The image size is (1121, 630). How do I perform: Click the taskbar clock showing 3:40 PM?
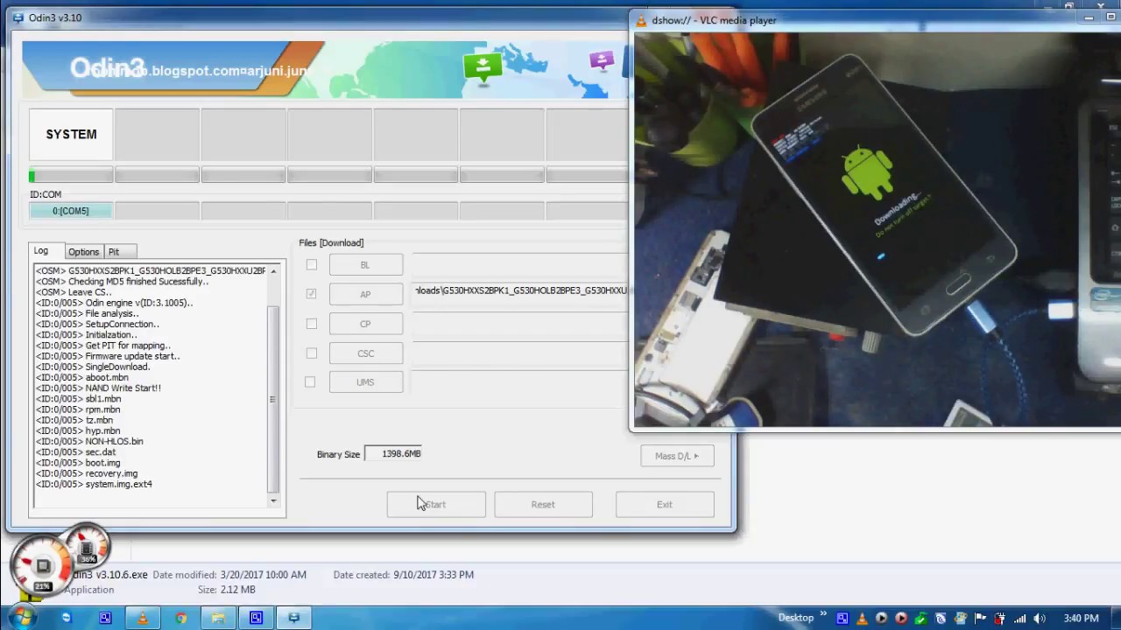coord(1081,618)
